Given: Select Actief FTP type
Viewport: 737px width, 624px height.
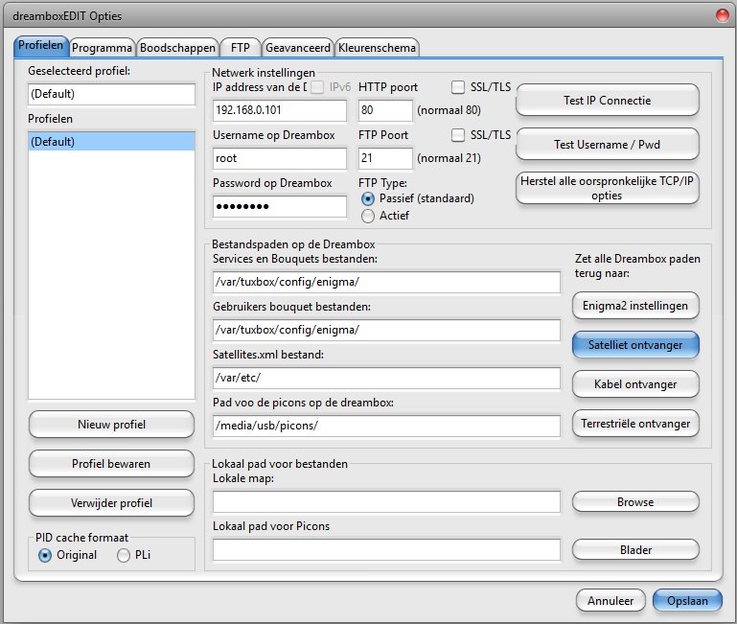Looking at the screenshot, I should point(368,216).
